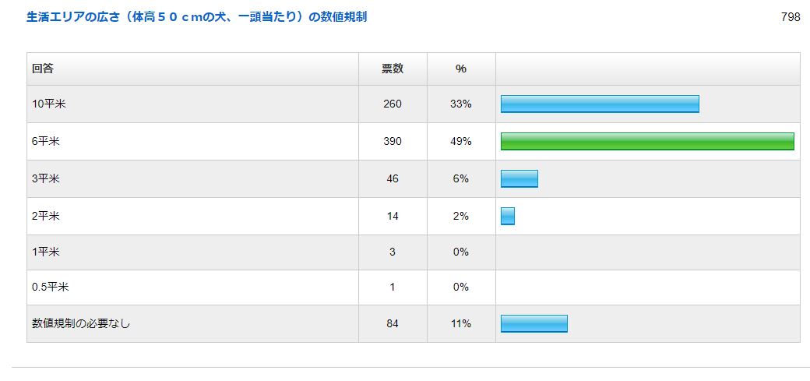Click the 票数 column header

[393, 69]
